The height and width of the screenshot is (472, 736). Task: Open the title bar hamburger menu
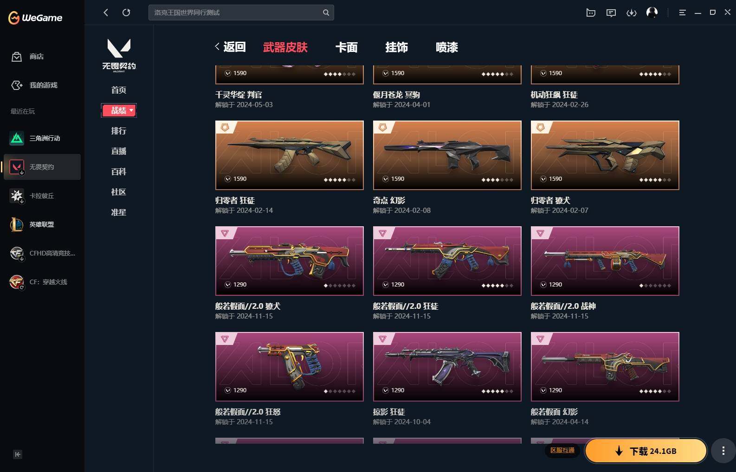(x=682, y=13)
